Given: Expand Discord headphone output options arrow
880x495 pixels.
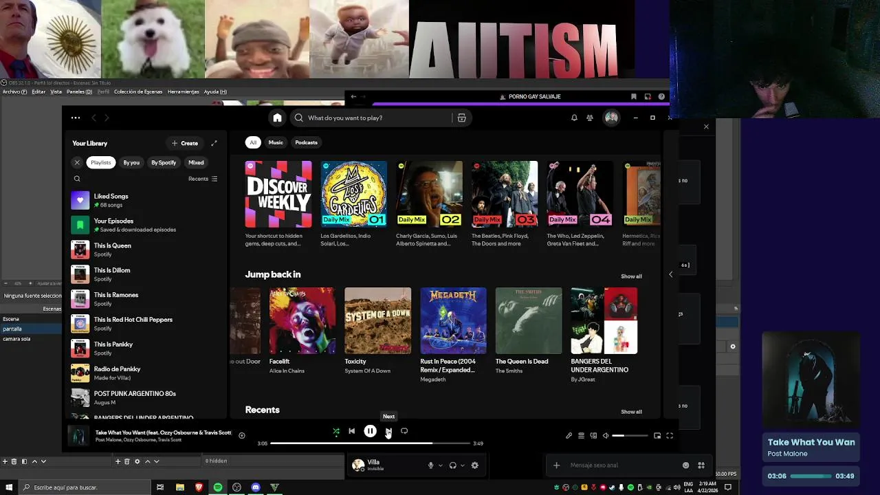Looking at the screenshot, I should coord(463,465).
